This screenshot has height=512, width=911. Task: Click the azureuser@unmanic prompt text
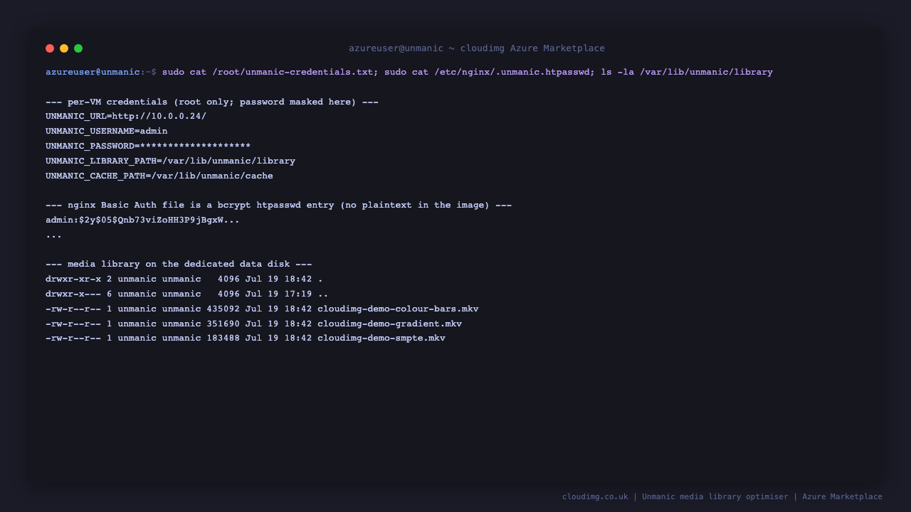93,72
